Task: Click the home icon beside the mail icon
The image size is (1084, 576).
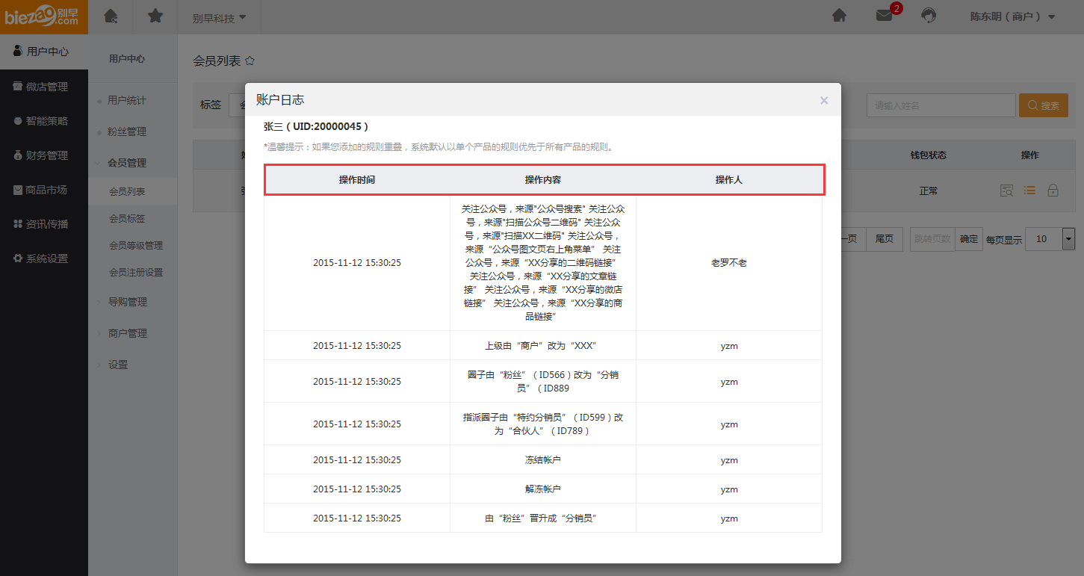Action: [839, 16]
